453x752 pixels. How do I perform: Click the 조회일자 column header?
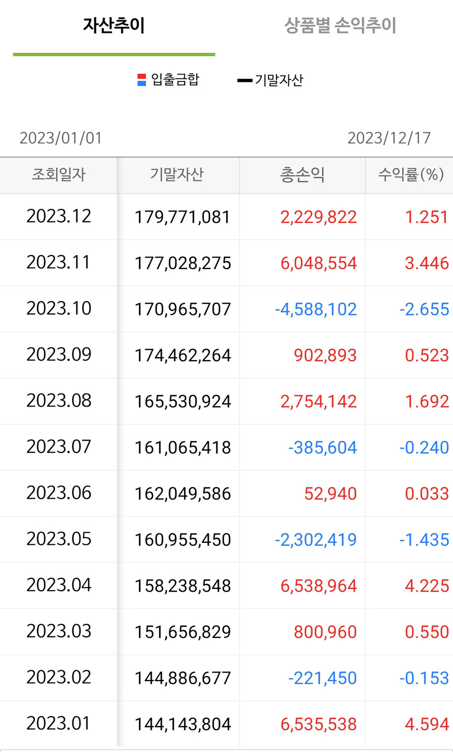(58, 175)
